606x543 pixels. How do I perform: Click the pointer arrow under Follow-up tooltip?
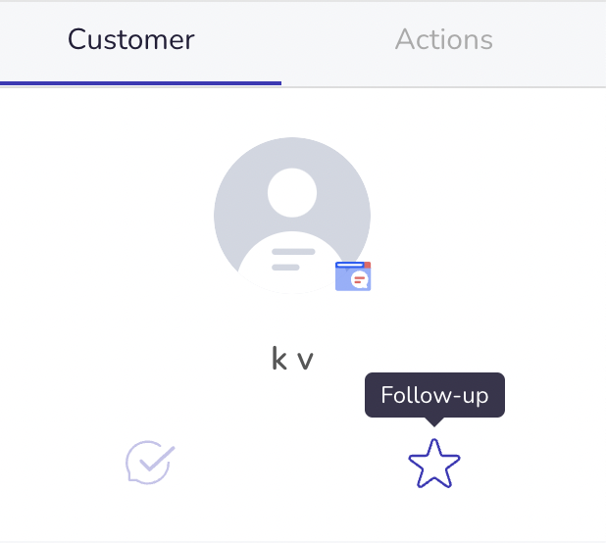pos(434,422)
